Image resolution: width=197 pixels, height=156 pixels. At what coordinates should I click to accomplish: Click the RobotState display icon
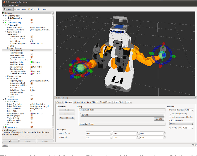6,99
